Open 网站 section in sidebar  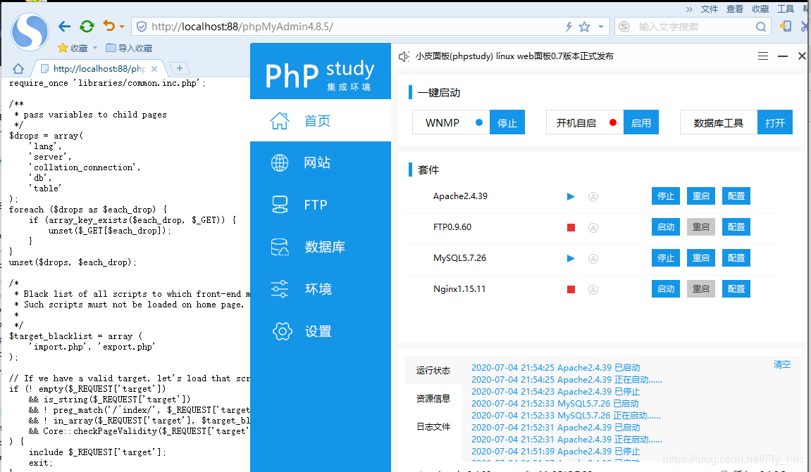click(321, 162)
